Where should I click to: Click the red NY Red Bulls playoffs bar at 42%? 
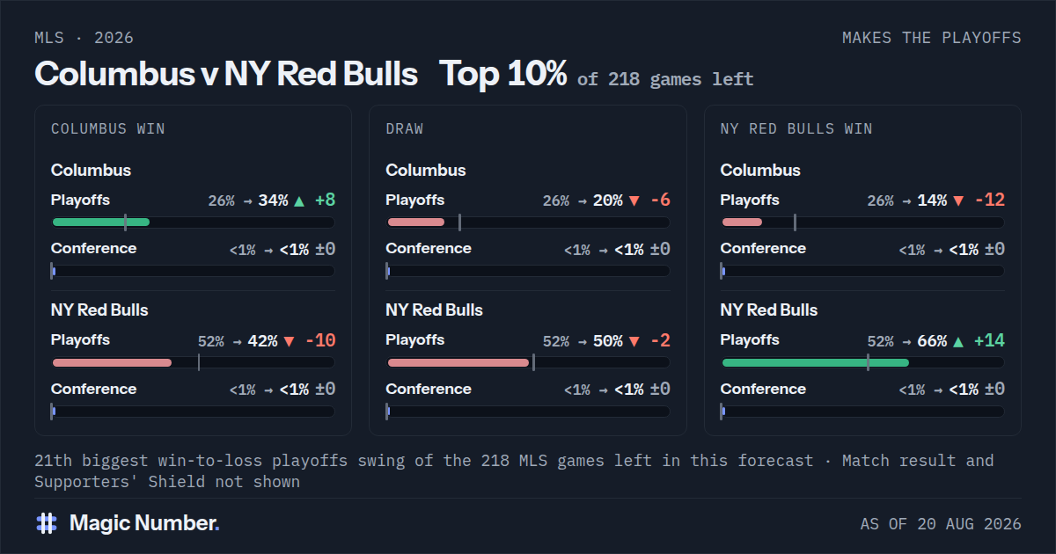coord(112,362)
